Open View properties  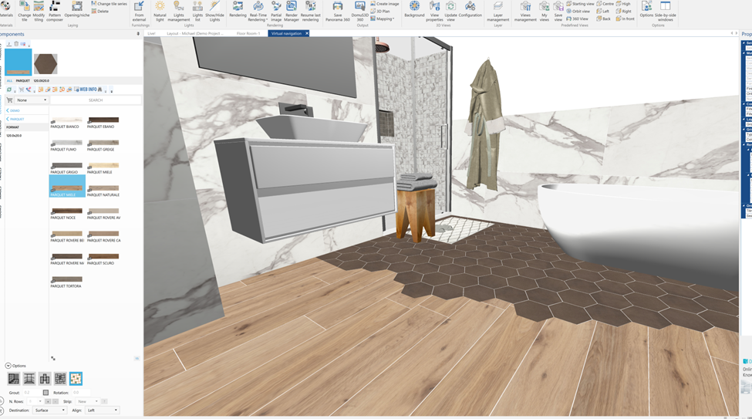[x=434, y=11]
